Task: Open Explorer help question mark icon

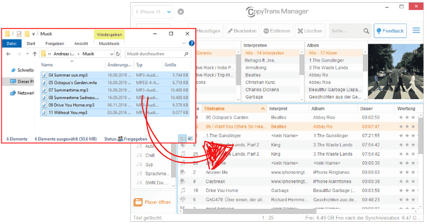Action: (192, 43)
